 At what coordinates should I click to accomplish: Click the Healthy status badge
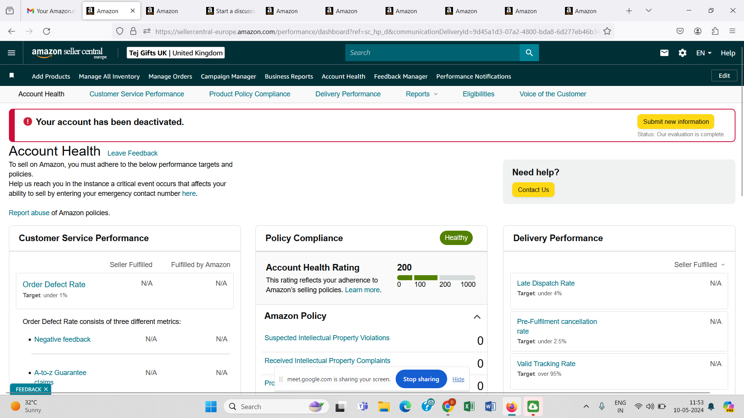(x=456, y=238)
